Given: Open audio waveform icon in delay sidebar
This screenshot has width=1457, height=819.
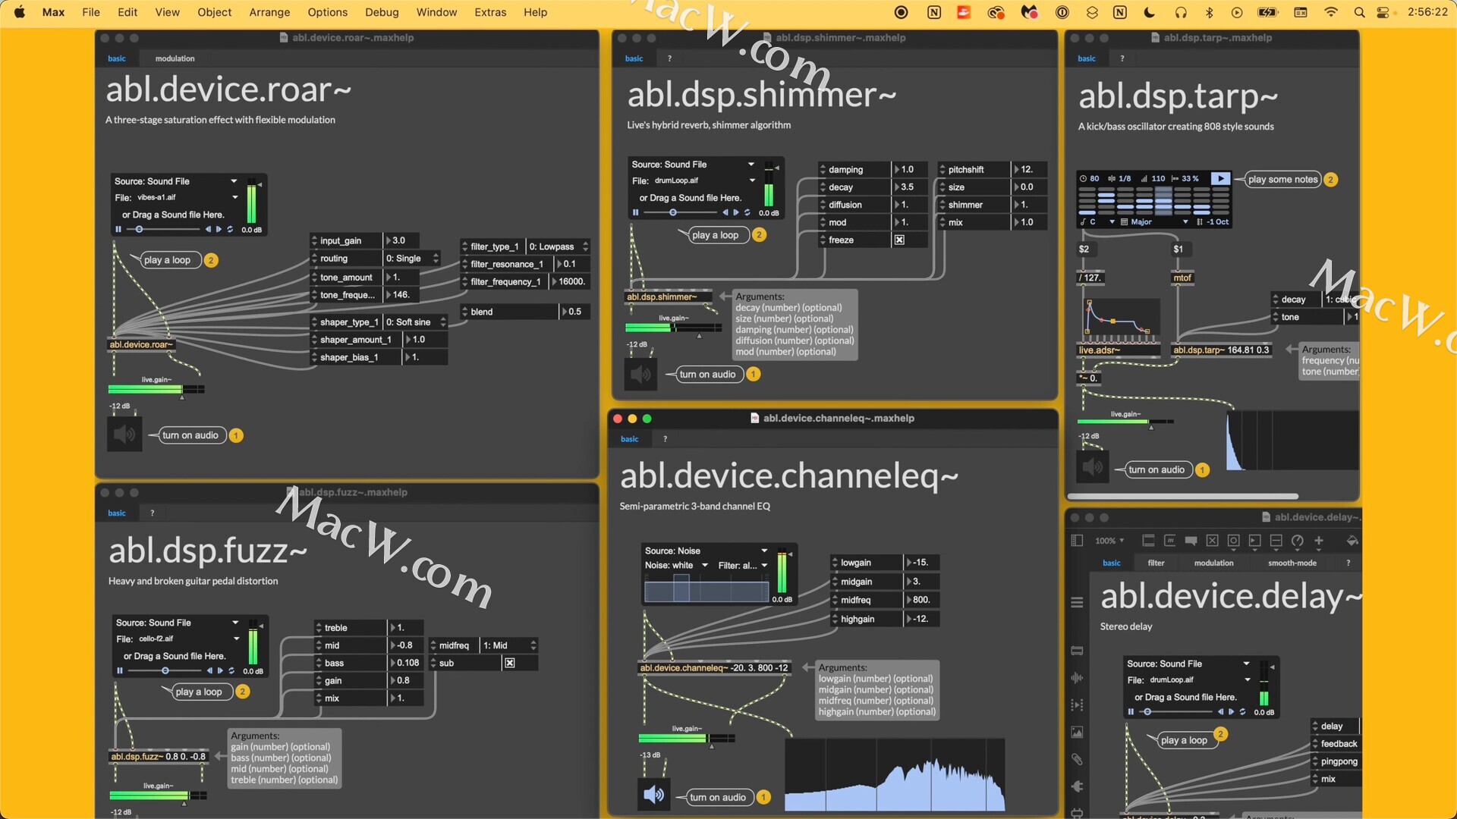Looking at the screenshot, I should (x=1077, y=677).
